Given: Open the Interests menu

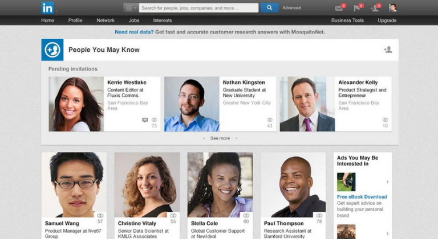Looking at the screenshot, I should click(163, 20).
